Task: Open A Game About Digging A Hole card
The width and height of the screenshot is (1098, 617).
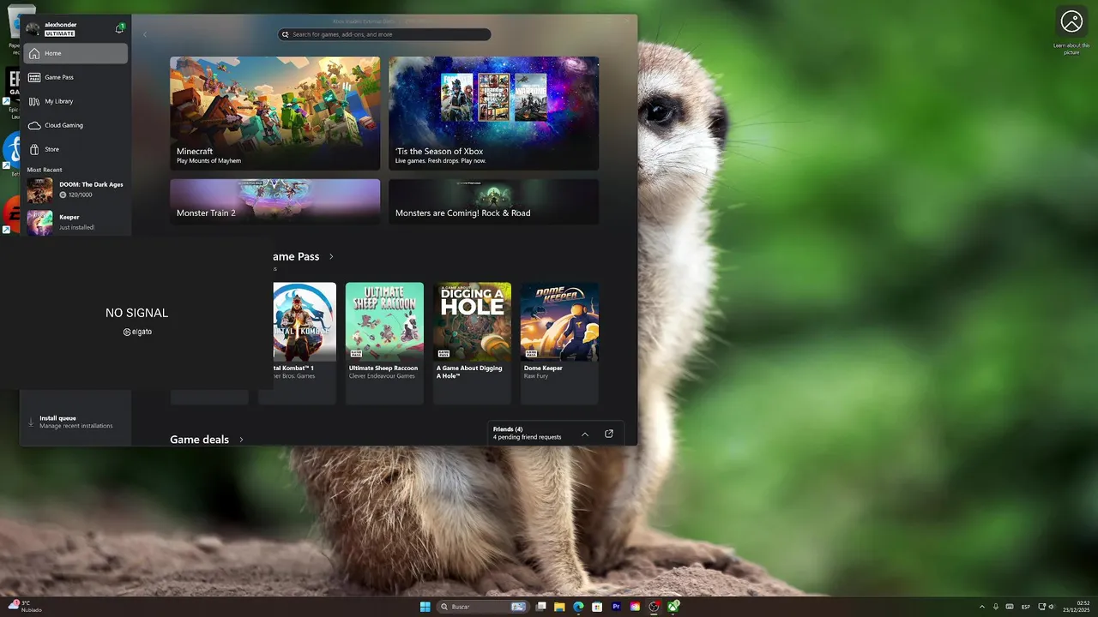Action: pos(472,343)
